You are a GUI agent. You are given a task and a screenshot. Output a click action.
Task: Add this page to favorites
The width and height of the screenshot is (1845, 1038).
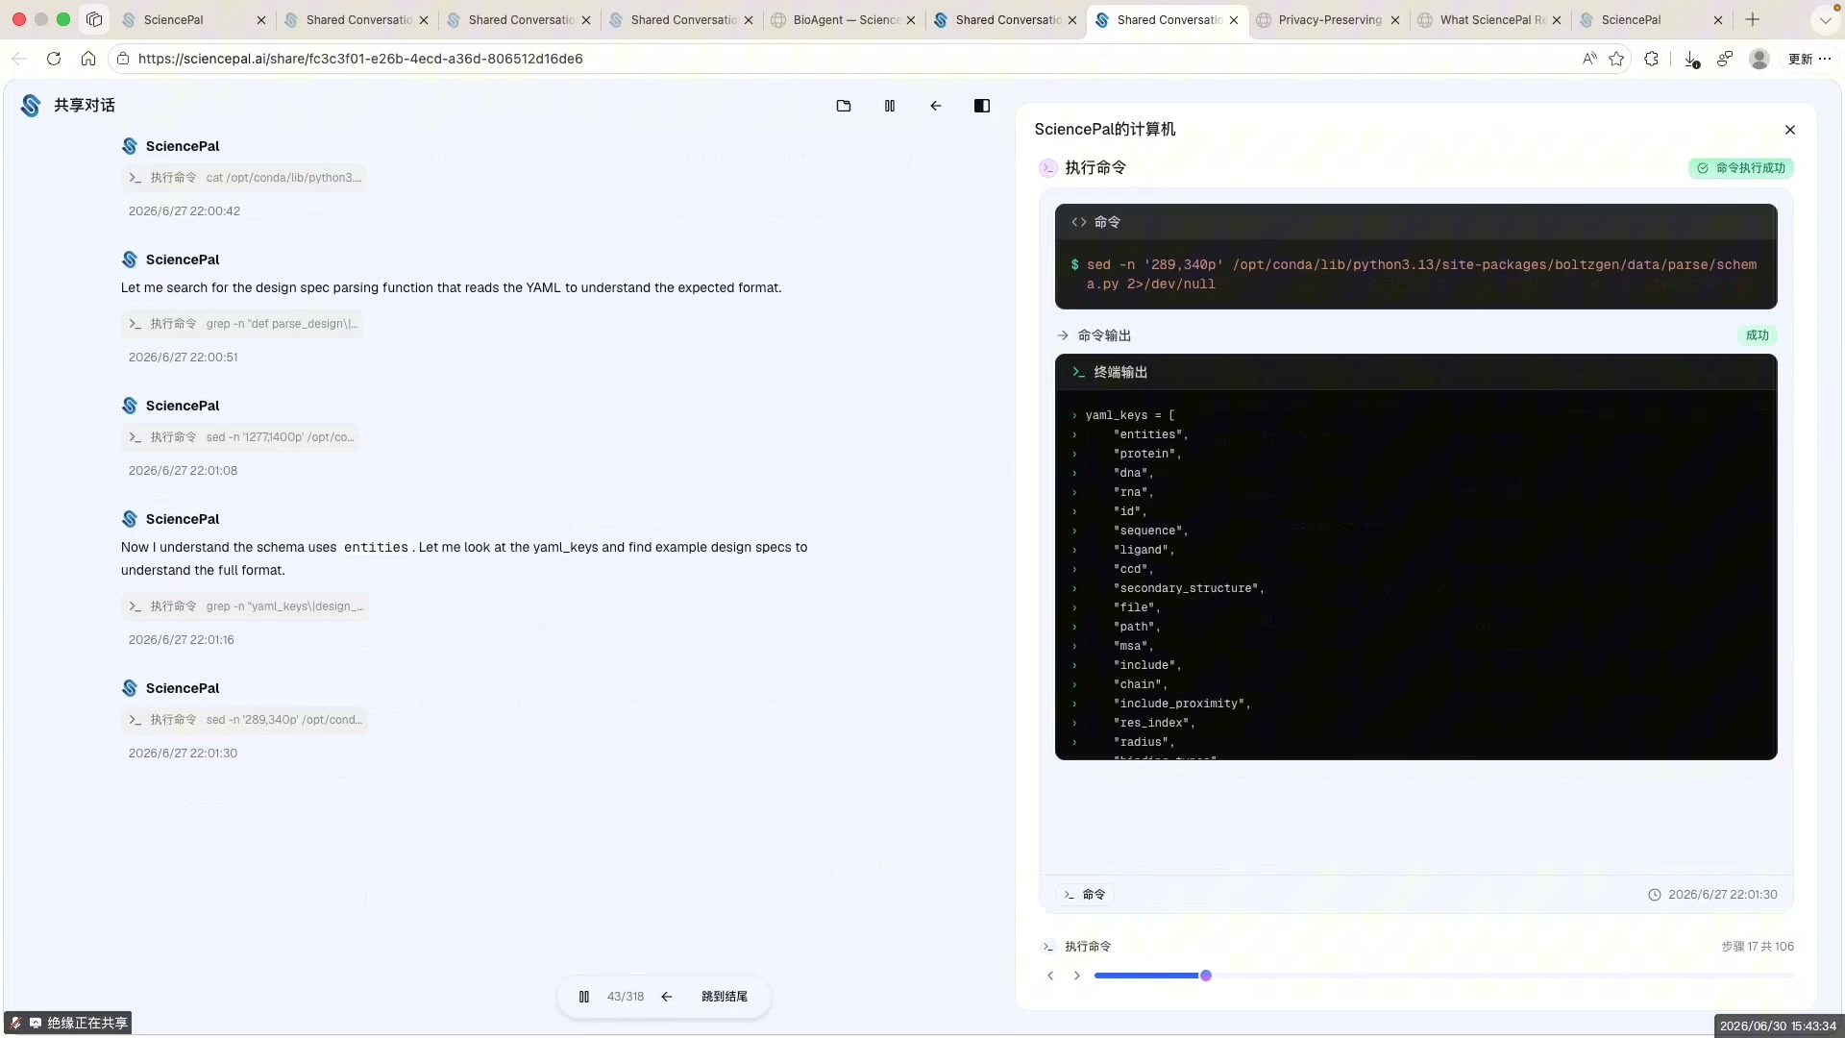pyautogui.click(x=1616, y=59)
